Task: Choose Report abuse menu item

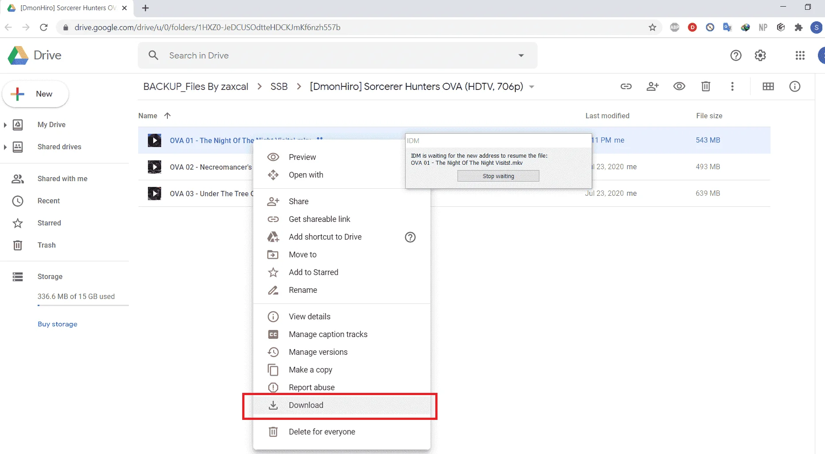Action: (x=341, y=388)
